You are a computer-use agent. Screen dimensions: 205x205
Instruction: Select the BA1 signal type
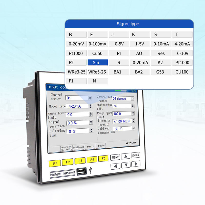pos(119,72)
